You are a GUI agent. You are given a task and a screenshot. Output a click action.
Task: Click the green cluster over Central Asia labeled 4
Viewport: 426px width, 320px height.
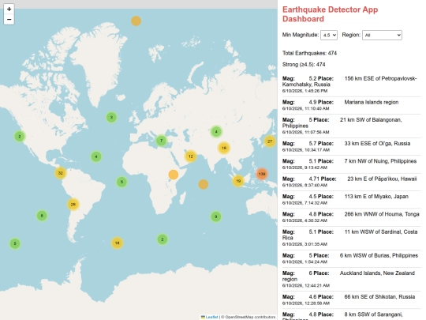point(216,132)
